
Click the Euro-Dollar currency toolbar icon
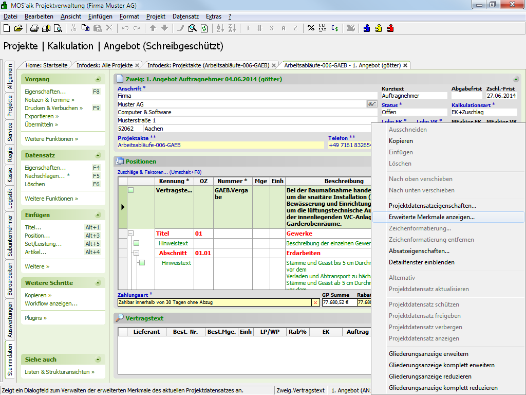[x=334, y=28]
